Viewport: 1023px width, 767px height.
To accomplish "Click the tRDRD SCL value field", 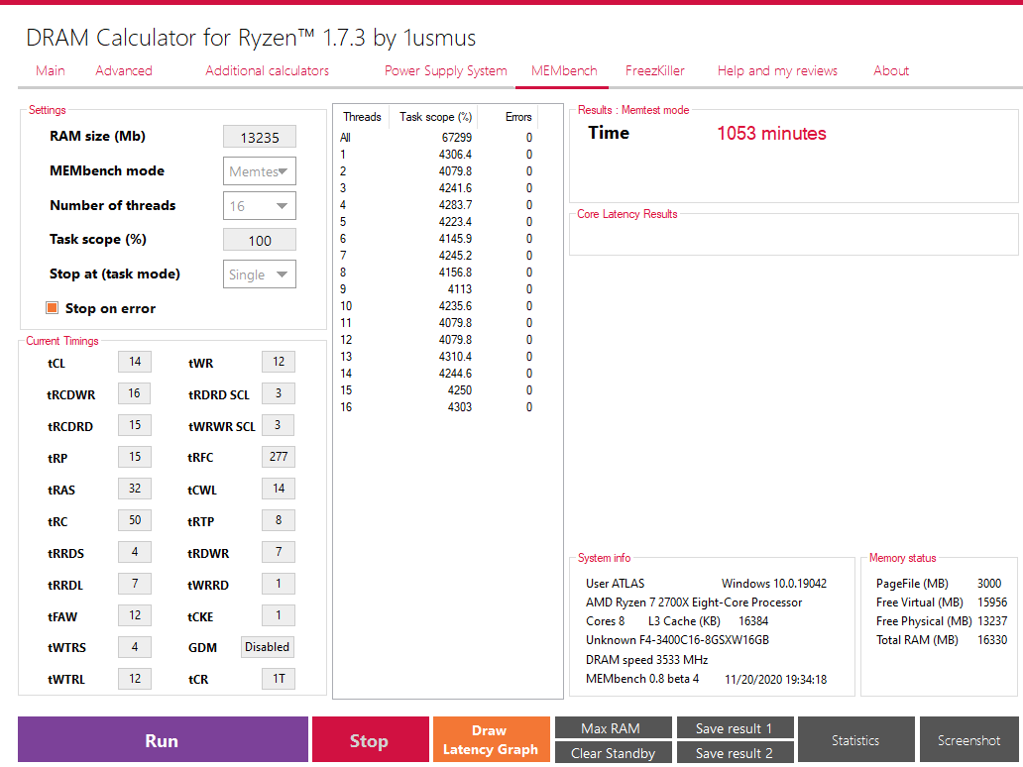I will [x=279, y=393].
